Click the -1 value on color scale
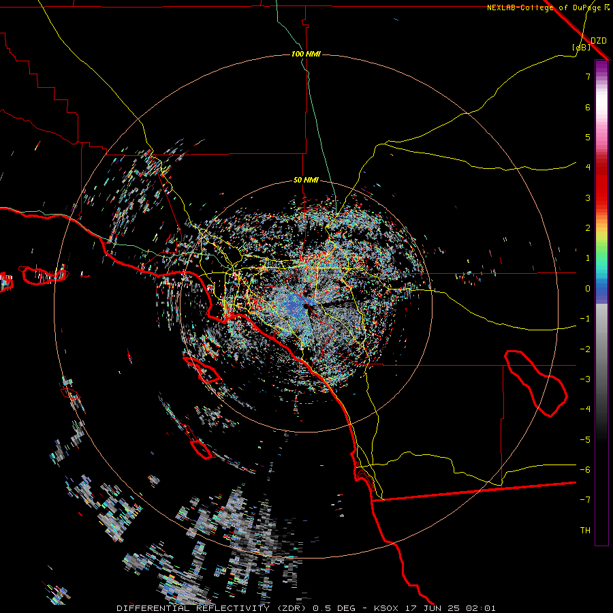613x613 pixels. pyautogui.click(x=585, y=319)
